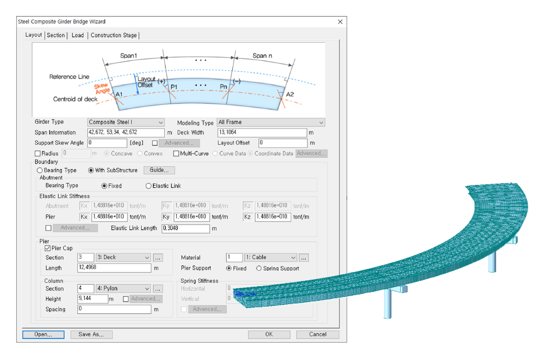Viewport: 534px width, 352px height.
Task: Click the Guide... button
Action: tap(159, 170)
